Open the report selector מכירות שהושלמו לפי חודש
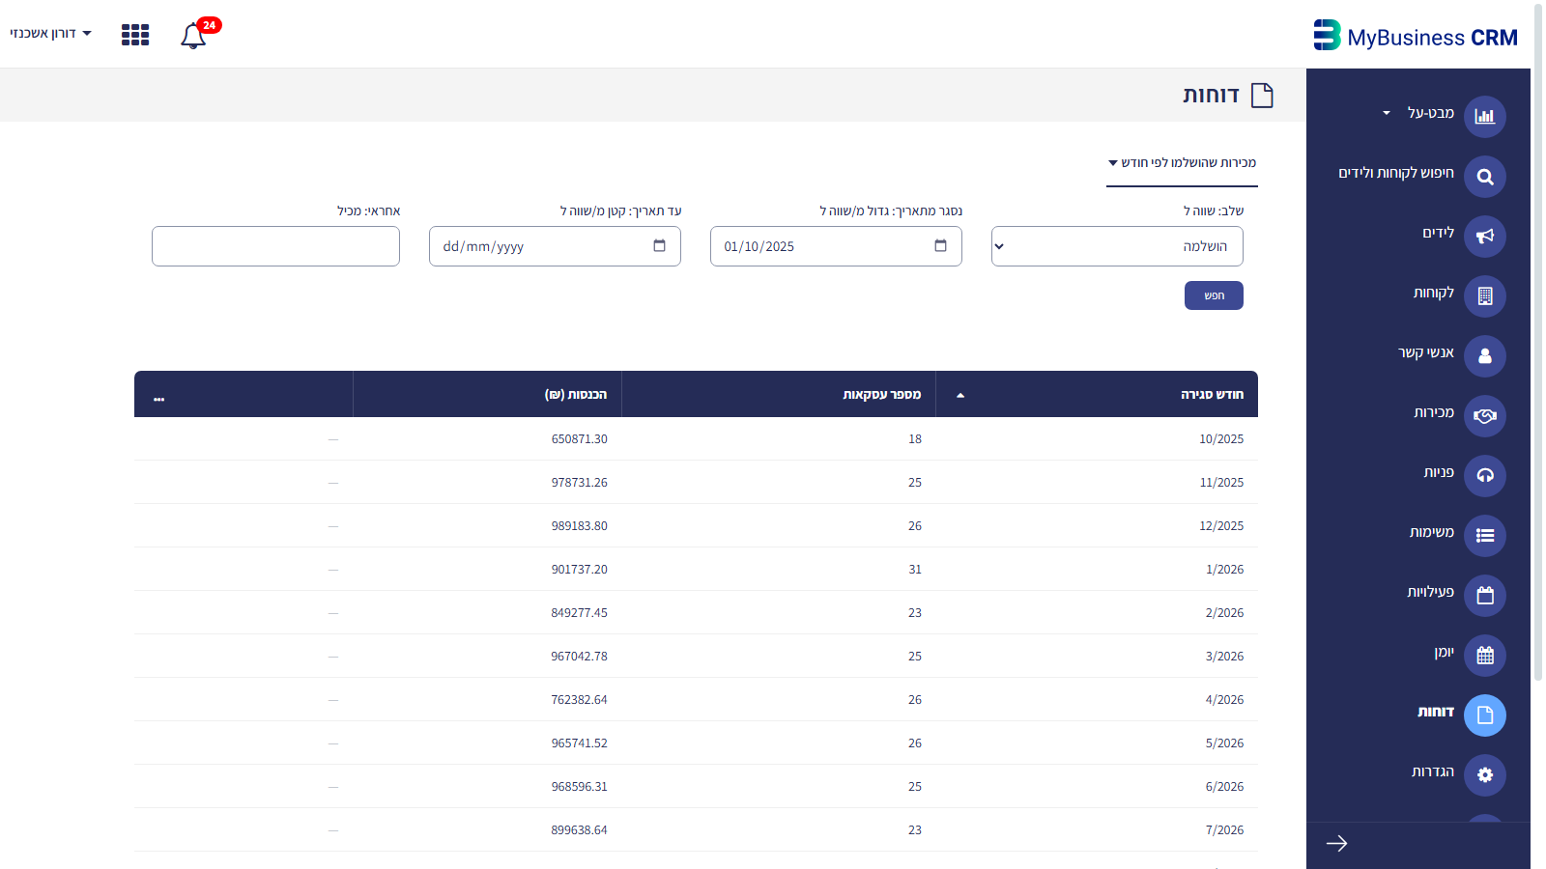 (1182, 163)
